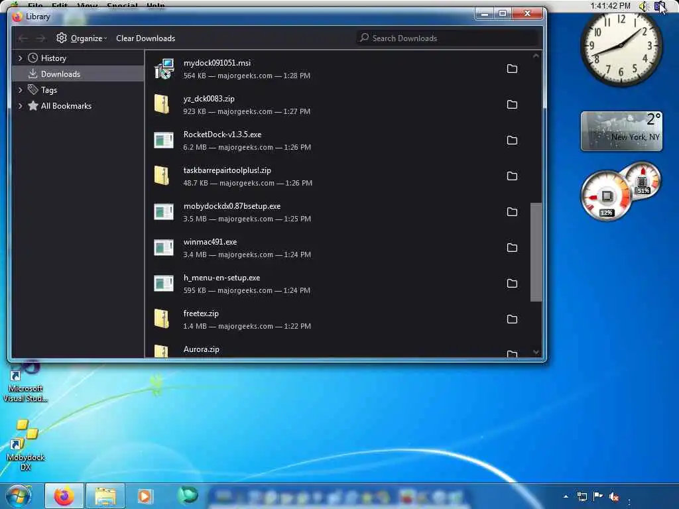The image size is (679, 509).
Task: Open containing folder for yz_dck0083.zip
Action: [512, 105]
